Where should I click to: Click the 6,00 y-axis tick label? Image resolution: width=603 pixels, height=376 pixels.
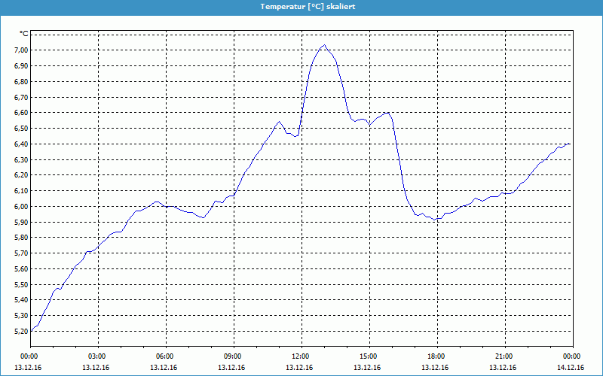click(x=20, y=207)
